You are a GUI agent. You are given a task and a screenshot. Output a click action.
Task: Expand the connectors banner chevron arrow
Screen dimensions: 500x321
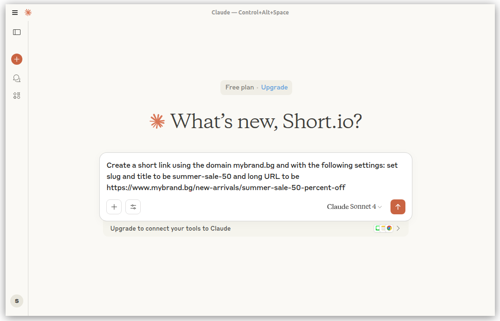tap(398, 228)
